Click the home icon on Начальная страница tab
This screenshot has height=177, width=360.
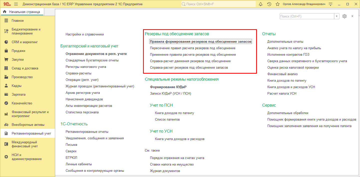tap(4, 12)
